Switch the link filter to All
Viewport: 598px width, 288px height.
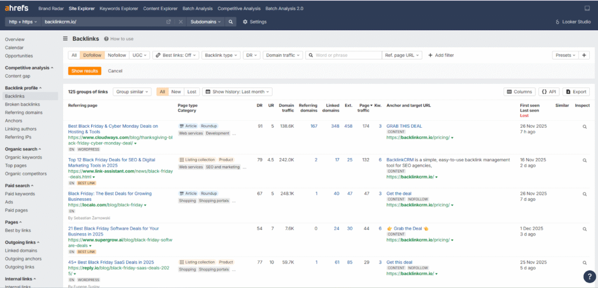pyautogui.click(x=74, y=55)
